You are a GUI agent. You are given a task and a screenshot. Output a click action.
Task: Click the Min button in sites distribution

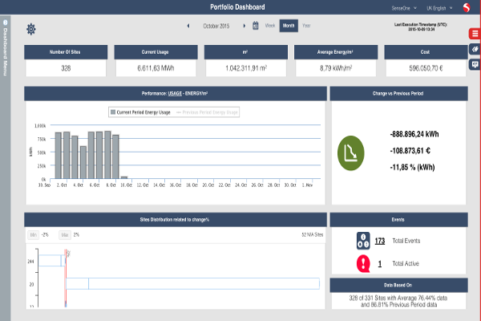pyautogui.click(x=33, y=234)
